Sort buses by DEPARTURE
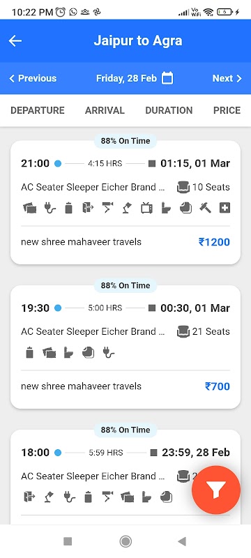 pyautogui.click(x=38, y=110)
